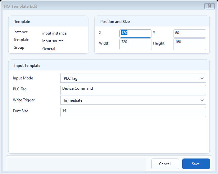Click the Instance label
The height and width of the screenshot is (174, 218).
(21, 32)
